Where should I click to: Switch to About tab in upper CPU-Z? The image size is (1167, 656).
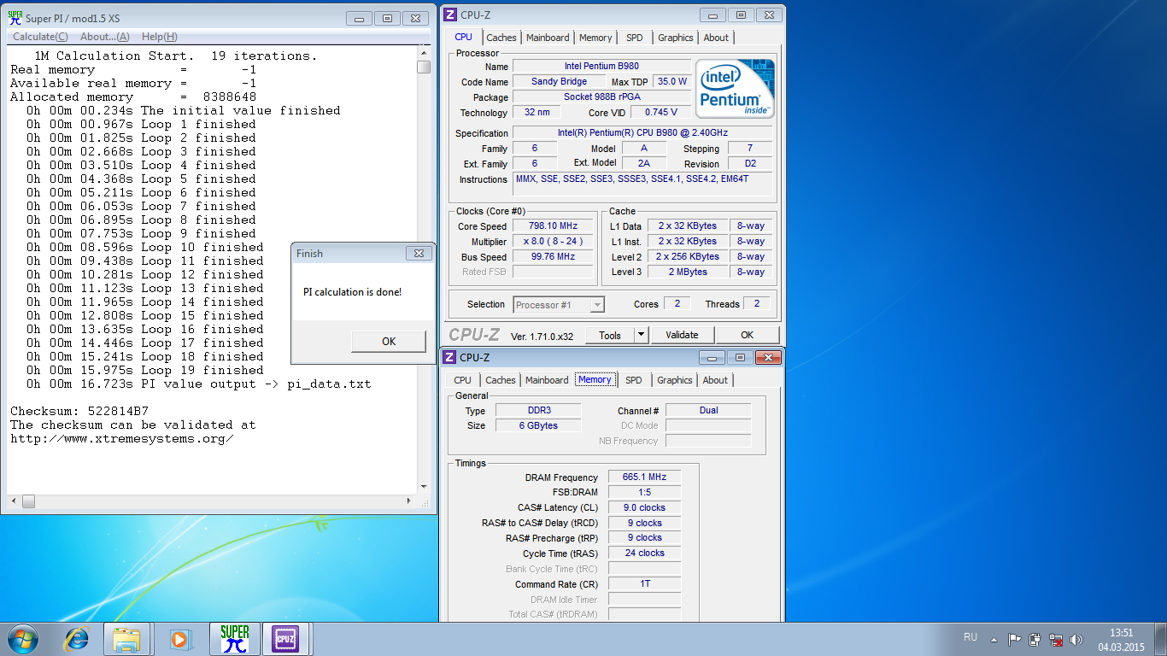coord(716,38)
